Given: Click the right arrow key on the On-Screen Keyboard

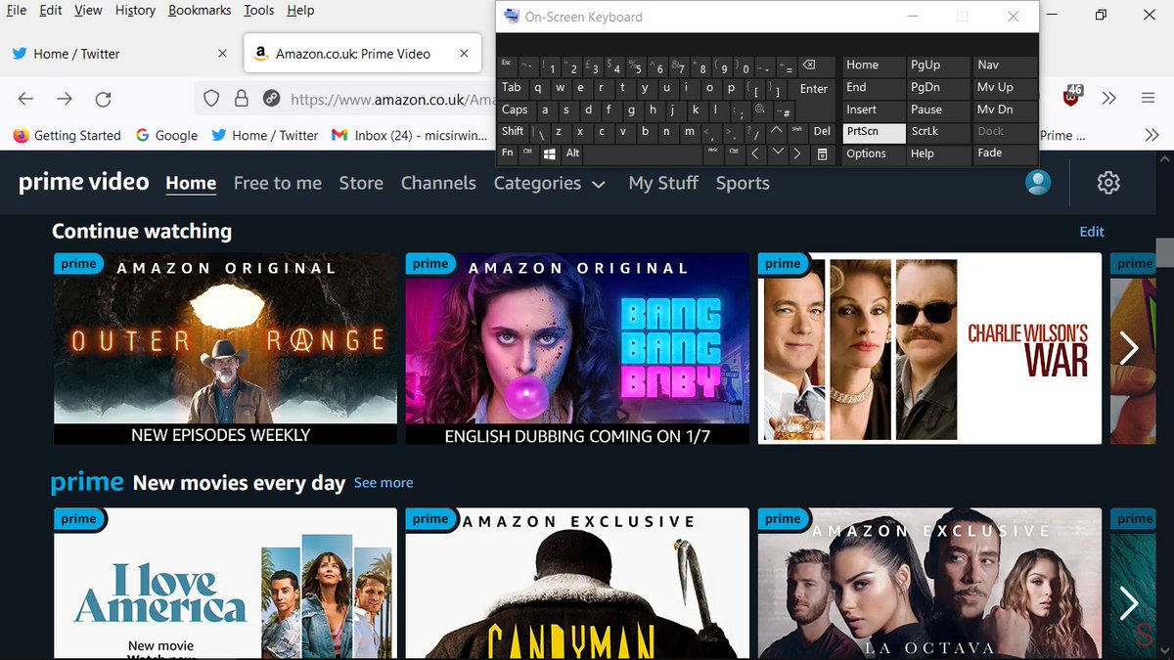Looking at the screenshot, I should click(798, 154).
